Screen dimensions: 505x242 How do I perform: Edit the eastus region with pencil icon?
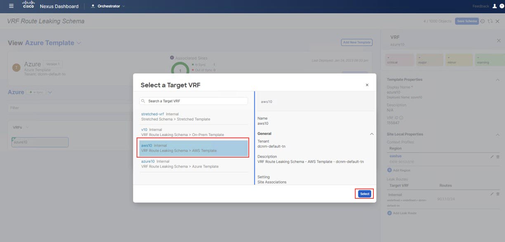click(492, 157)
